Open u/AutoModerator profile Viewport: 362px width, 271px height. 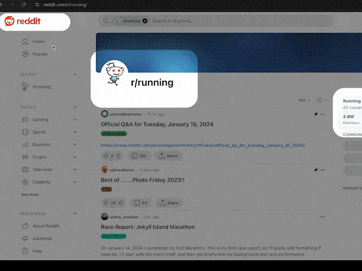coord(125,114)
